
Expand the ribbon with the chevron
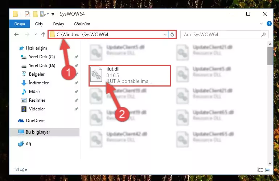261,24
